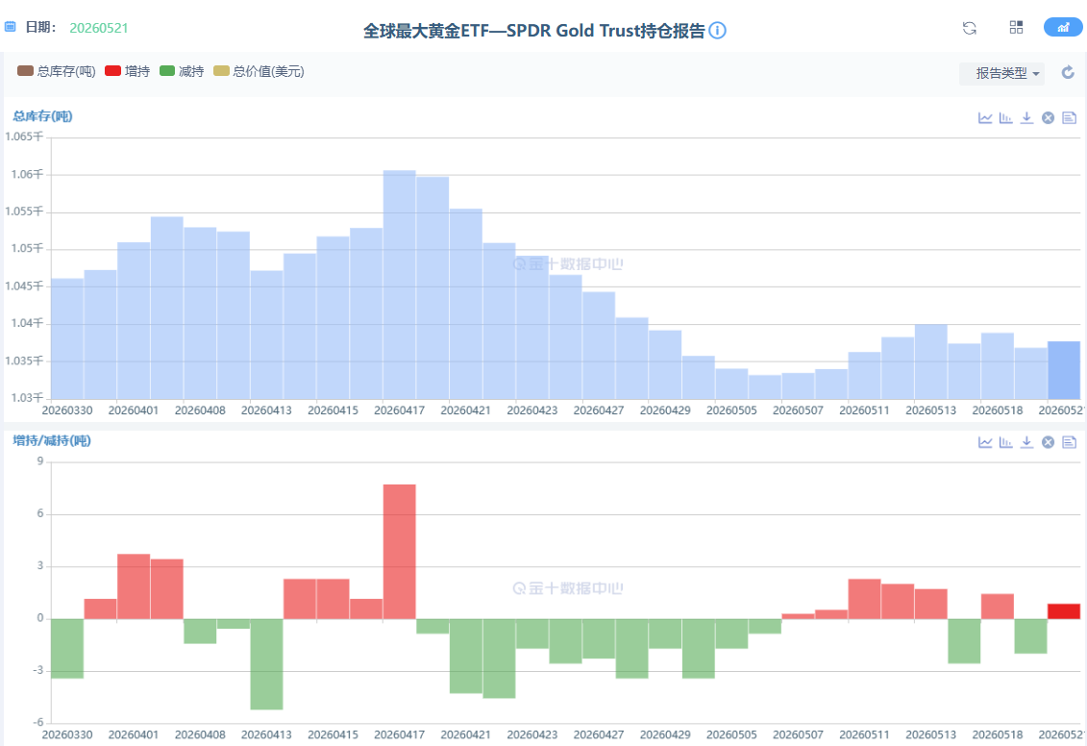The image size is (1087, 746).
Task: Click the refresh sync icon in header
Action: coord(969,28)
